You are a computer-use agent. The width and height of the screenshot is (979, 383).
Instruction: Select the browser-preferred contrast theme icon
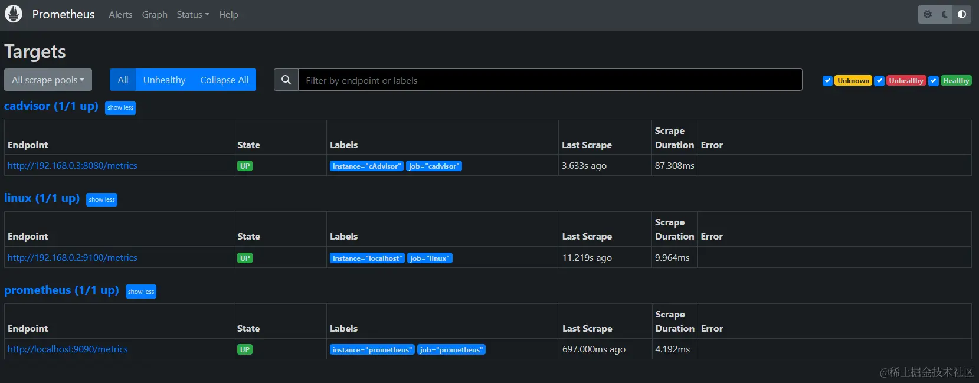(962, 14)
